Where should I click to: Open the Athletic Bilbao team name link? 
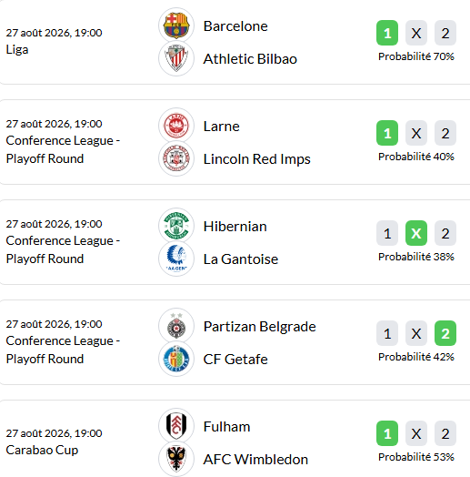pyautogui.click(x=250, y=58)
